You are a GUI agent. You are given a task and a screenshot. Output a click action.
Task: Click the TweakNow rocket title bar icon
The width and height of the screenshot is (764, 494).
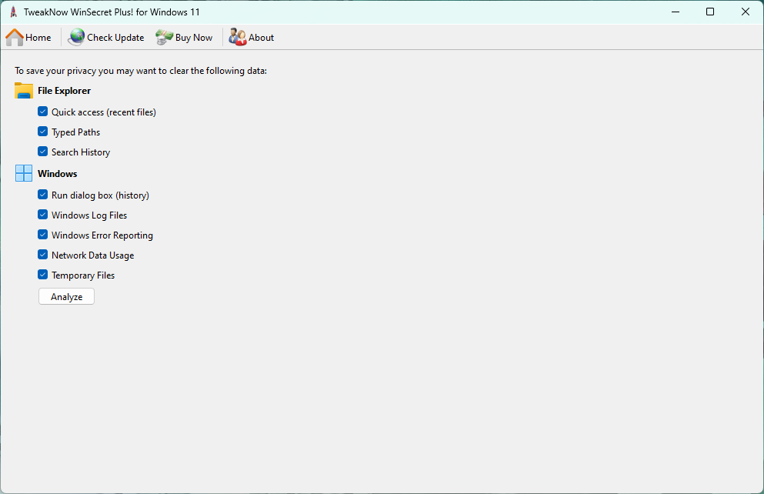click(14, 12)
